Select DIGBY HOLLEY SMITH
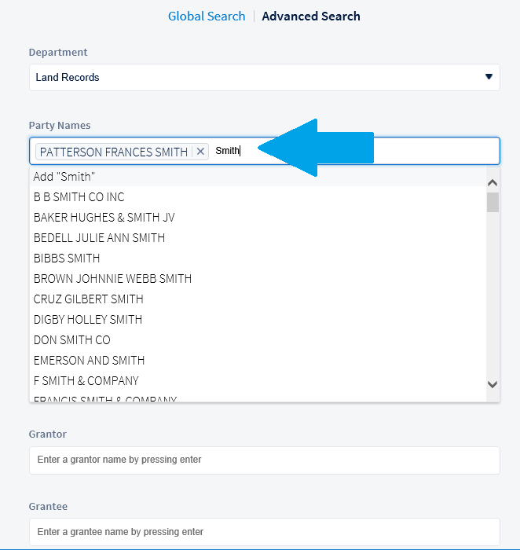The width and height of the screenshot is (520, 550). (x=88, y=320)
